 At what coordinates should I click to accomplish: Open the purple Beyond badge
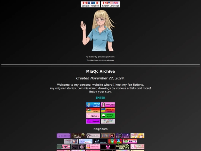tap(93, 121)
